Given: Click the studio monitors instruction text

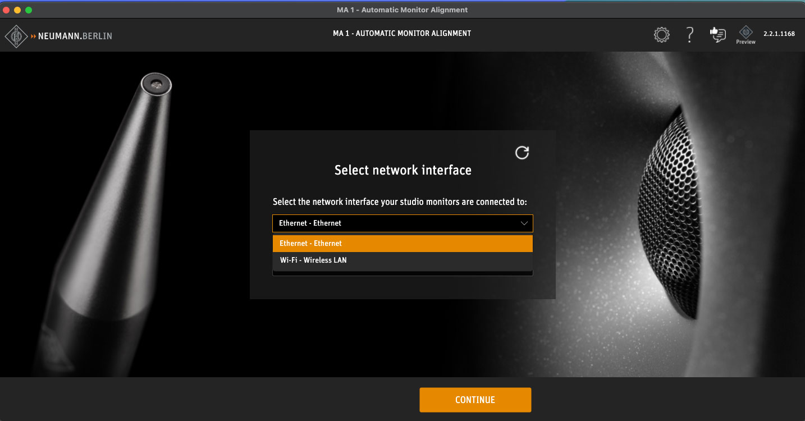Looking at the screenshot, I should coord(400,202).
